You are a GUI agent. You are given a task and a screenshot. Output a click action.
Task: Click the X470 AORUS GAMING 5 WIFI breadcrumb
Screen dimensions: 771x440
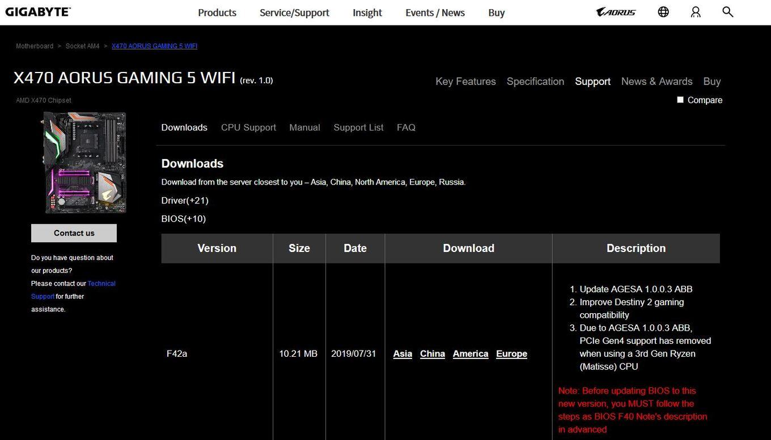[154, 46]
